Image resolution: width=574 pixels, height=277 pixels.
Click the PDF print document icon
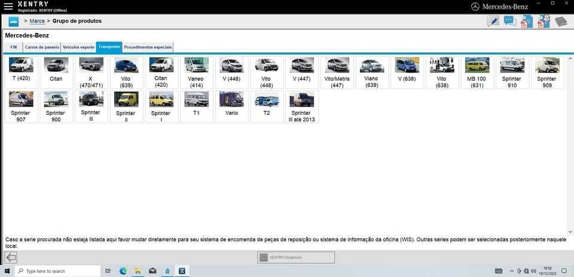click(544, 22)
